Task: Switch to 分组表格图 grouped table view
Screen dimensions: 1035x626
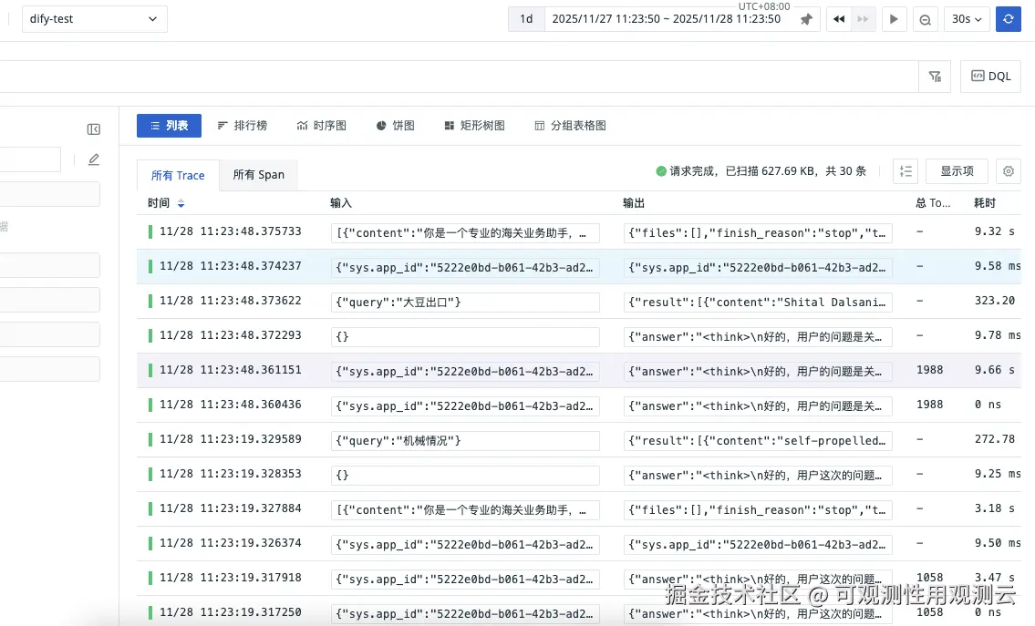Action: point(570,126)
